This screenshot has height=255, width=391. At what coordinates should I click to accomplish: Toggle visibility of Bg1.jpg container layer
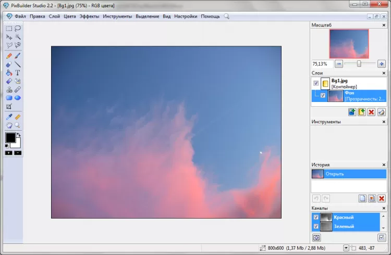pyautogui.click(x=316, y=83)
